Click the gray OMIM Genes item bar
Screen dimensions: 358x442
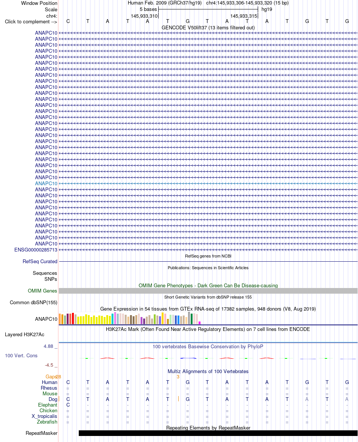208,291
